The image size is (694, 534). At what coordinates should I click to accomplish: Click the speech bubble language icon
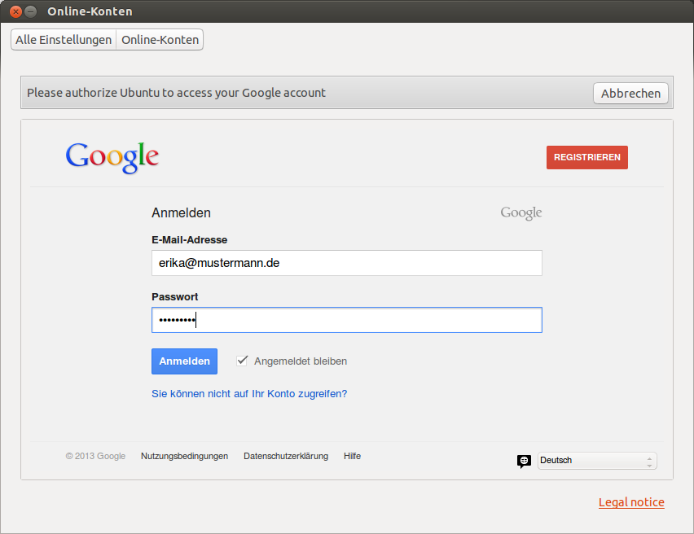click(x=524, y=461)
